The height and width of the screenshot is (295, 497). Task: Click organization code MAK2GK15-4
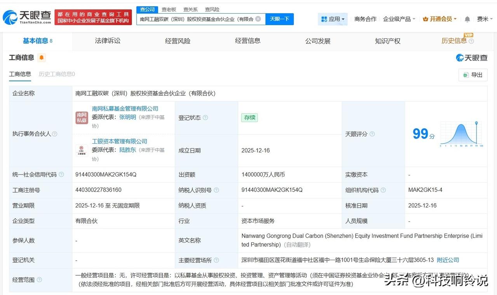[425, 190]
